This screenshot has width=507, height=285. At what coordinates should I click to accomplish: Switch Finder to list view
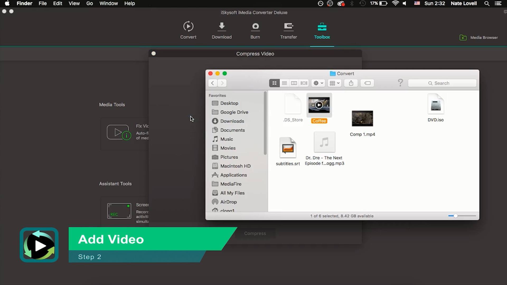tap(284, 83)
